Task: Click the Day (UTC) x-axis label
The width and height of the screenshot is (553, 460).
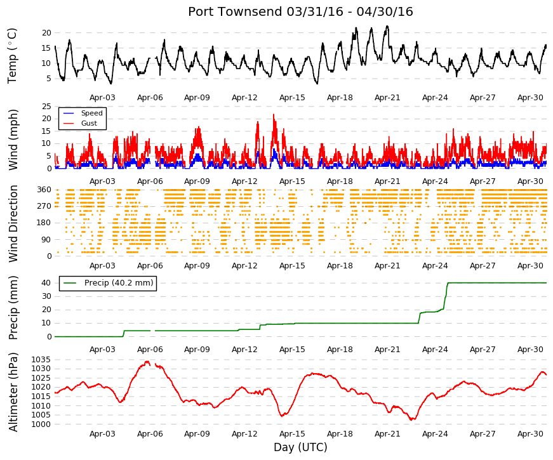Action: 300,447
